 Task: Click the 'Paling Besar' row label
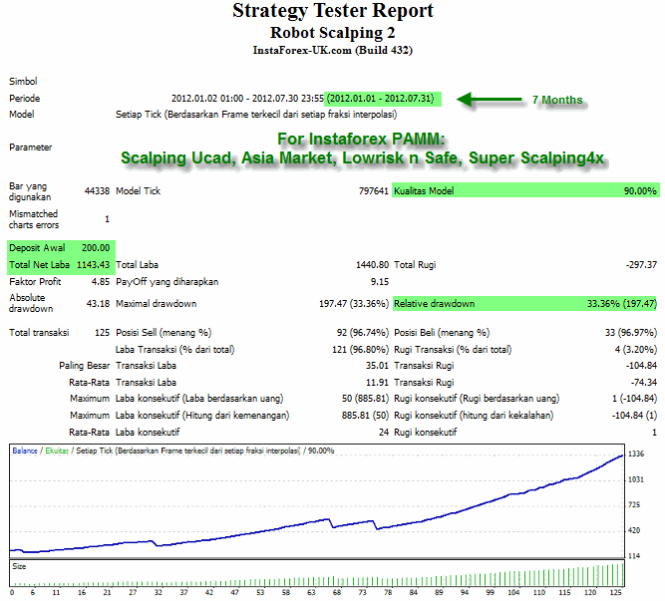(85, 366)
